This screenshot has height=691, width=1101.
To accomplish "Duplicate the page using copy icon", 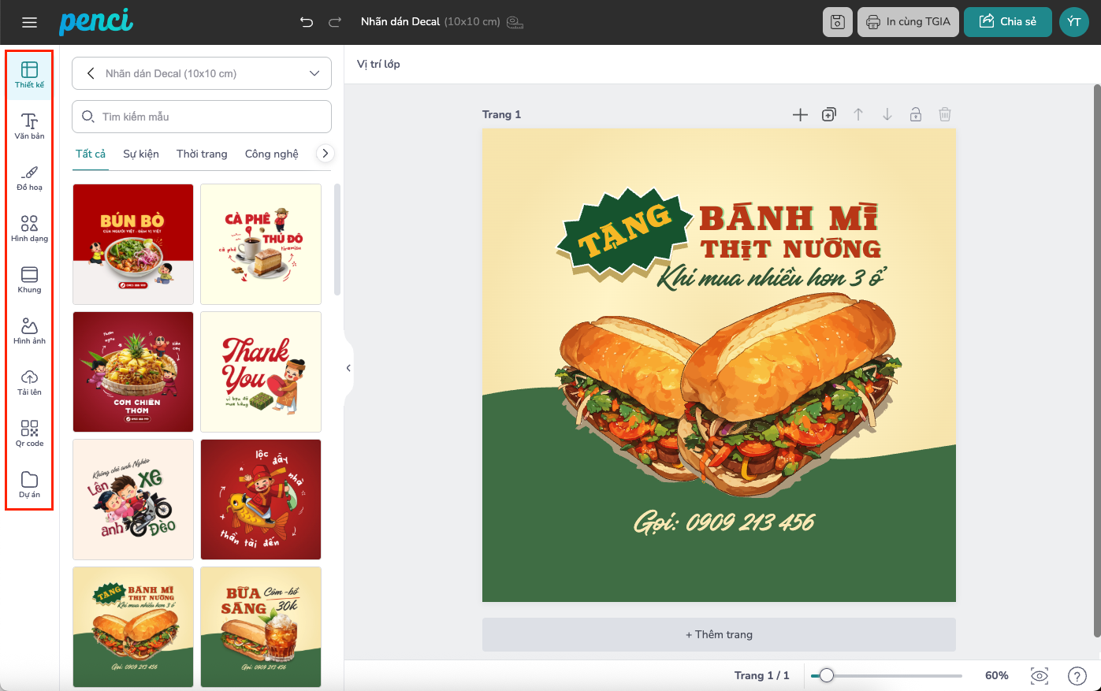I will [x=828, y=114].
